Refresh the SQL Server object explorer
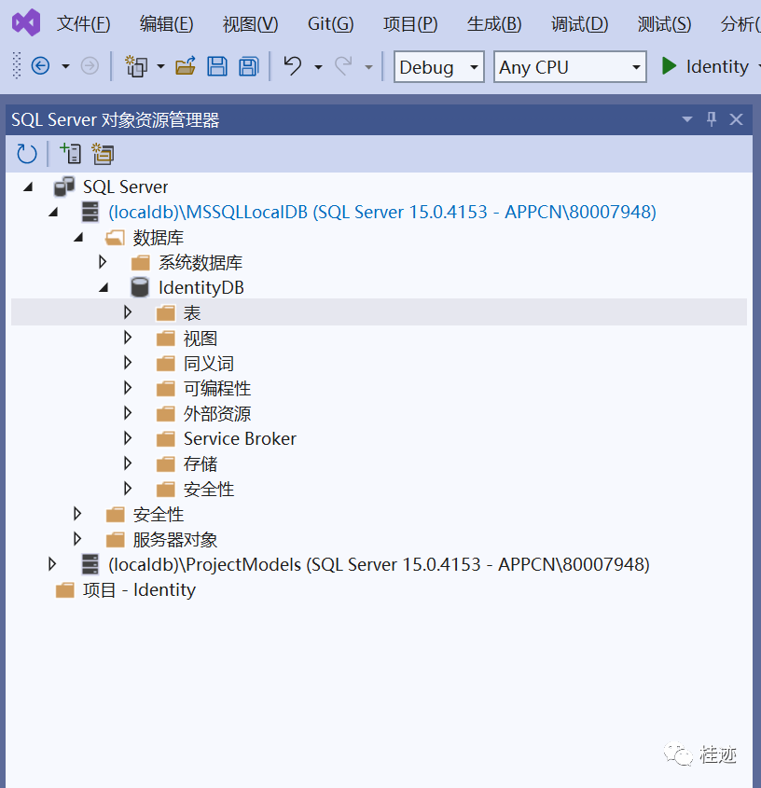The image size is (761, 788). pyautogui.click(x=27, y=154)
